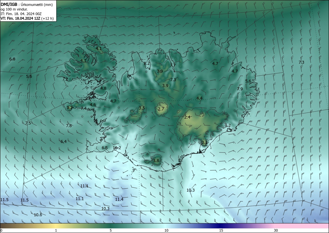
Task: Click the 4.4 value label
Action: [200, 98]
